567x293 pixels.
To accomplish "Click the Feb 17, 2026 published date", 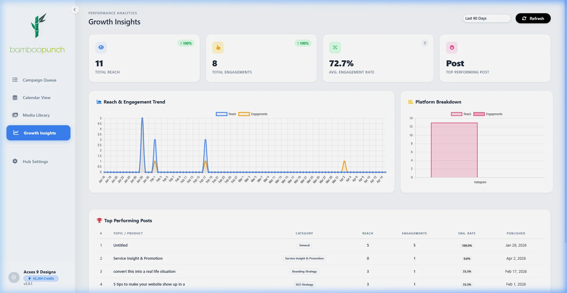I will coord(516,272).
